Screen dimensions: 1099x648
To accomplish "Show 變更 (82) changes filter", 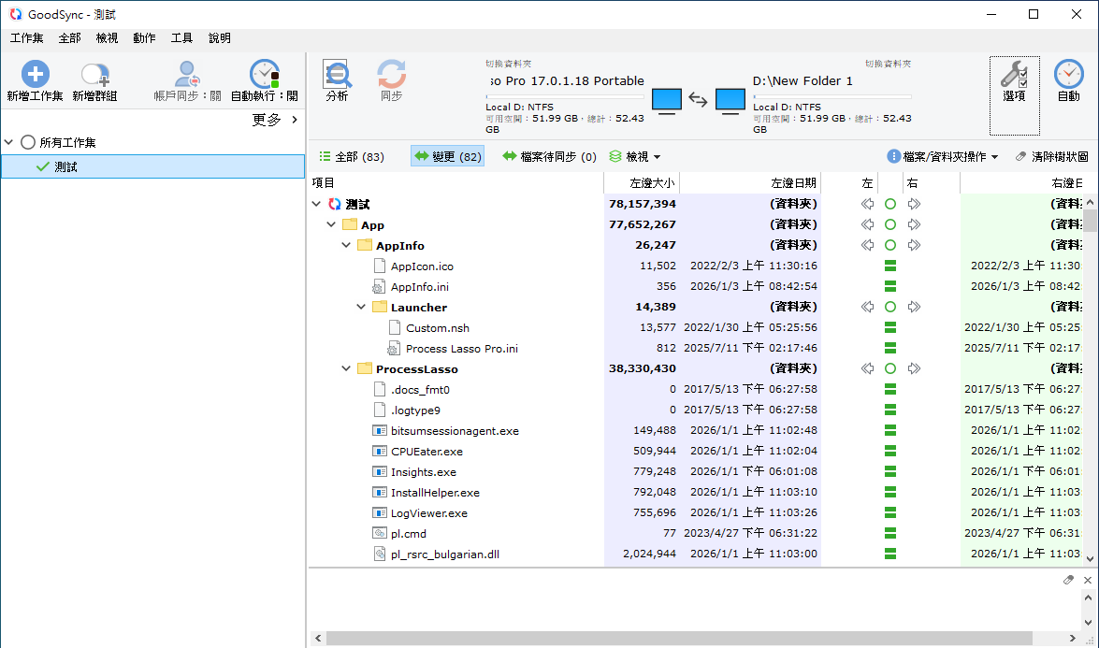I will pos(448,156).
